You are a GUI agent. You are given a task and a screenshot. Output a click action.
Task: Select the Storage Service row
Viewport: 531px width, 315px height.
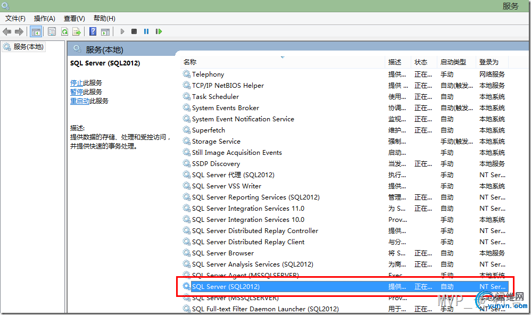tap(345, 141)
